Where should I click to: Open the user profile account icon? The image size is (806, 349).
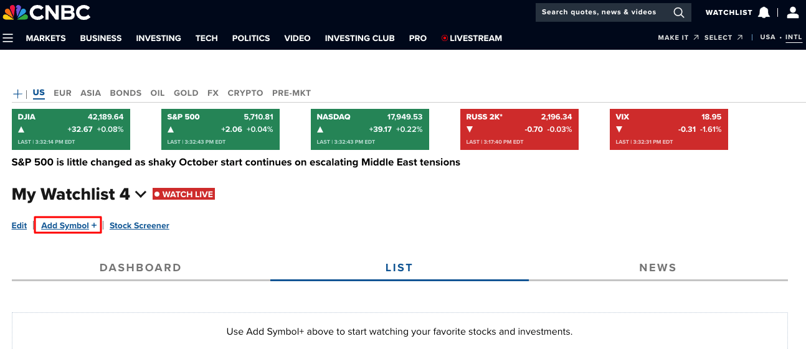click(792, 12)
